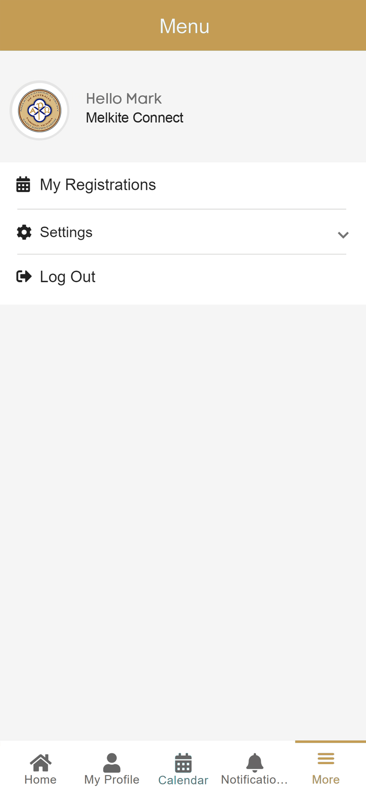Switch to the My Profile tab label
The width and height of the screenshot is (366, 794).
click(112, 780)
